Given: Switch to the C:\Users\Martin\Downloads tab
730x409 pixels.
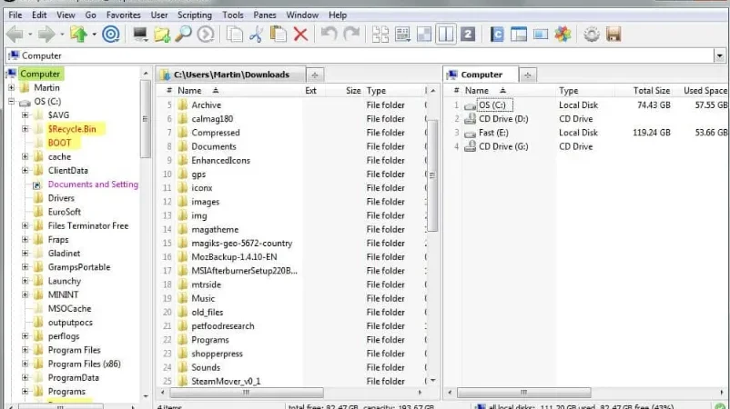Looking at the screenshot, I should tap(231, 75).
